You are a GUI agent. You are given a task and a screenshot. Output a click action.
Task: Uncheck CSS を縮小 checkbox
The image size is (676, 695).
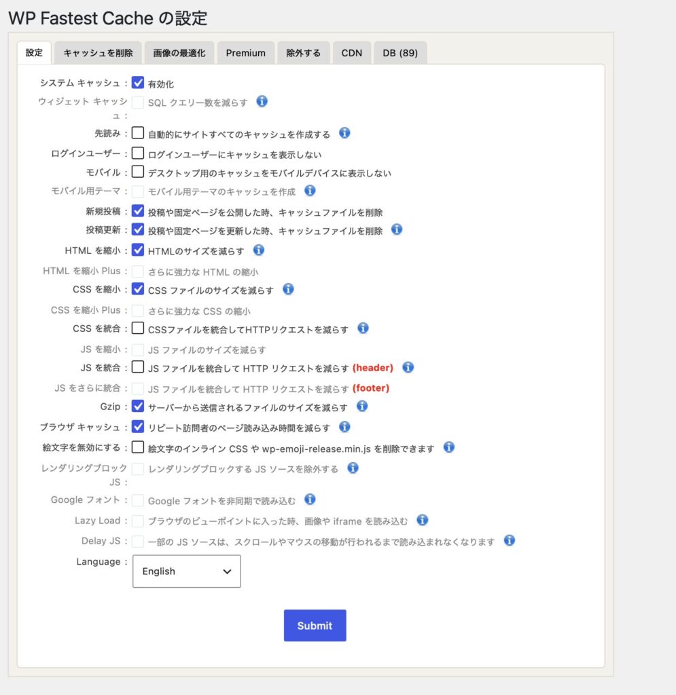(x=138, y=289)
